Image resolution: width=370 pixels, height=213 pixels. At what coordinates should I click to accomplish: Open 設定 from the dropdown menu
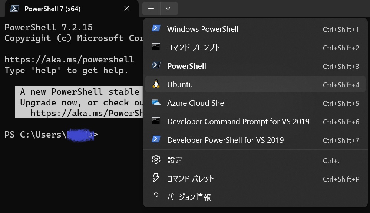[175, 160]
